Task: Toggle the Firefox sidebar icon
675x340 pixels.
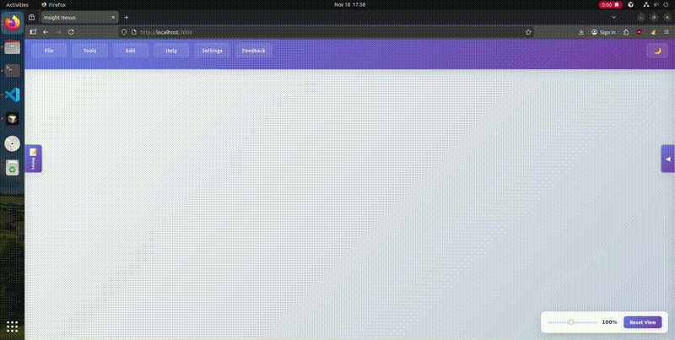Action: click(33, 32)
